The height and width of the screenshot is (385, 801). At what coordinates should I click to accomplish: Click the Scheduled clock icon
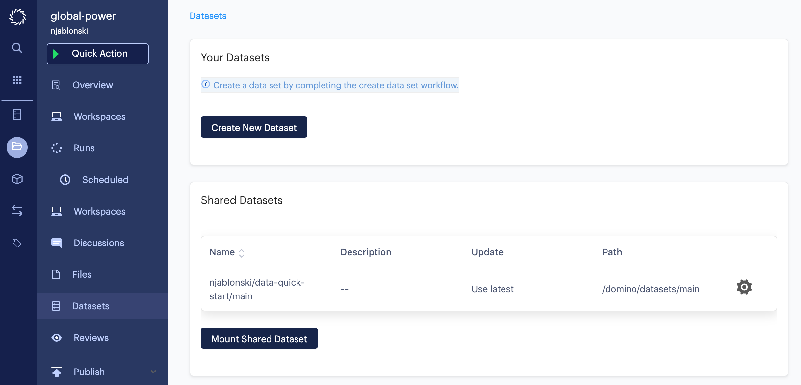[65, 180]
